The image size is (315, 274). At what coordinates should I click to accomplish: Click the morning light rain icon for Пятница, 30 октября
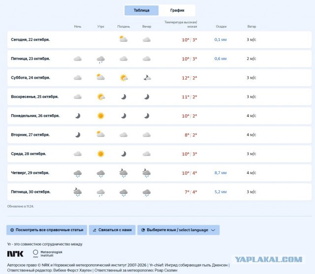click(x=100, y=193)
